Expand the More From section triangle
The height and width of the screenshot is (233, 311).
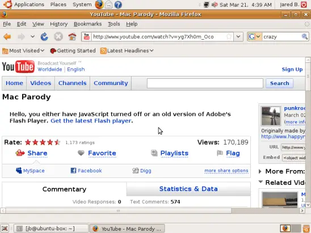pyautogui.click(x=260, y=171)
